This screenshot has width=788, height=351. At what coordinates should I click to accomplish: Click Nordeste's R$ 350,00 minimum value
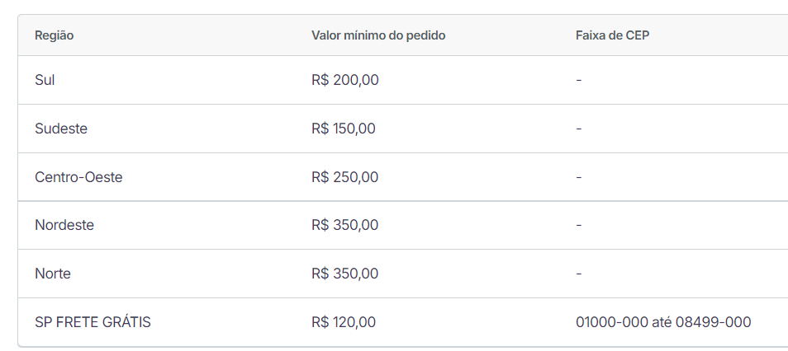coord(344,225)
